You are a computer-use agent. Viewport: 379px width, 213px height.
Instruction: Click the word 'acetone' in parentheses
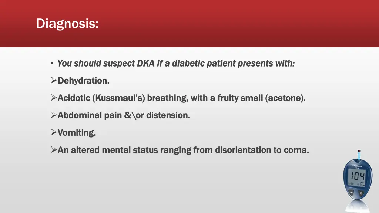pyautogui.click(x=285, y=98)
